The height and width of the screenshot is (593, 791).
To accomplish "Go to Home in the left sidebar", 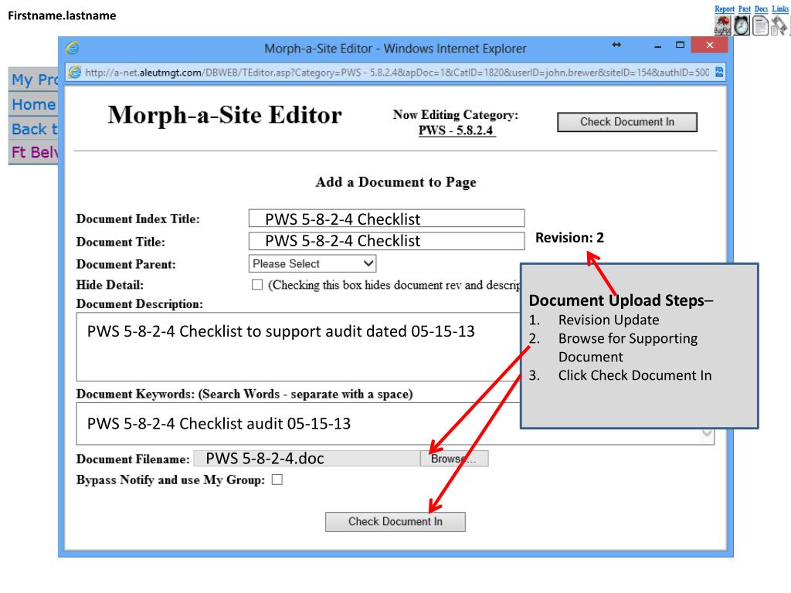I will (x=33, y=104).
